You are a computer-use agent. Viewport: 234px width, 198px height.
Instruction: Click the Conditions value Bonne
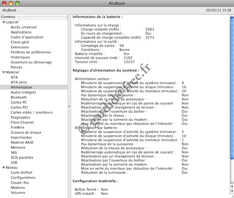(x=124, y=50)
